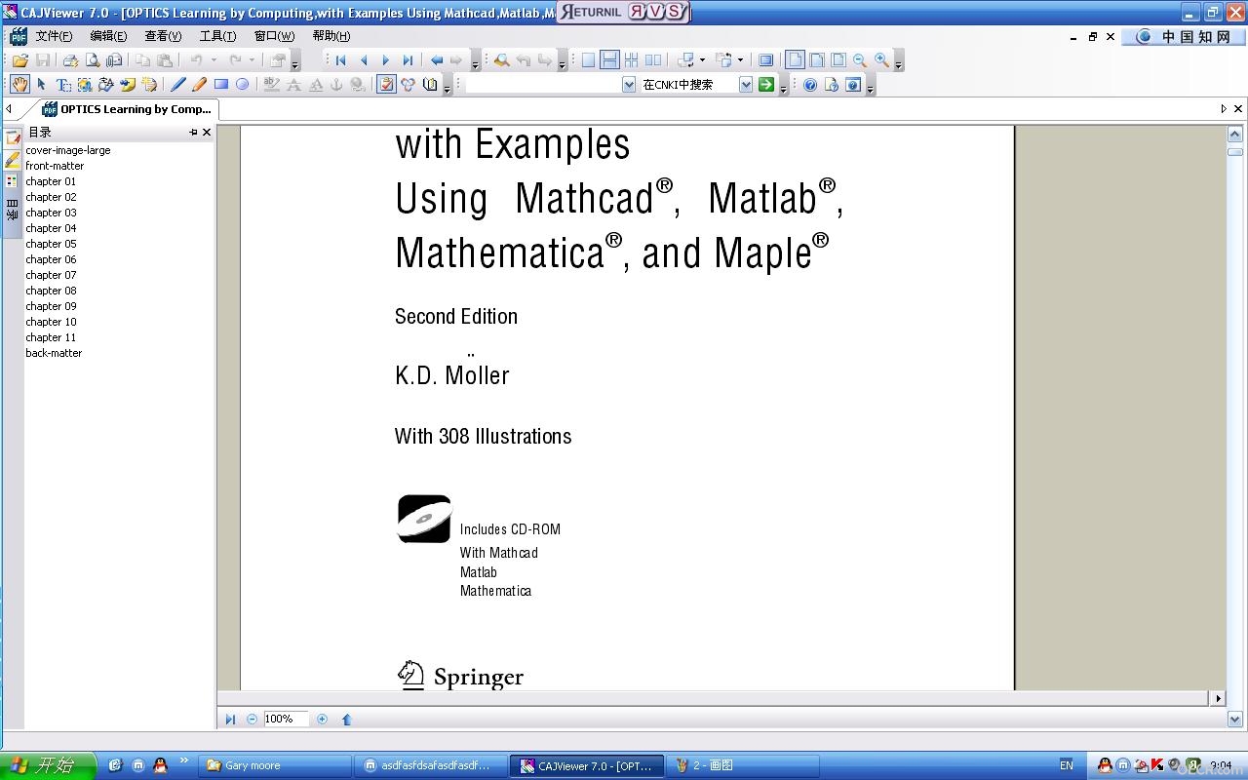Screen dimensions: 1248x780
Task: Select the arrow pointer tool
Action: click(41, 85)
